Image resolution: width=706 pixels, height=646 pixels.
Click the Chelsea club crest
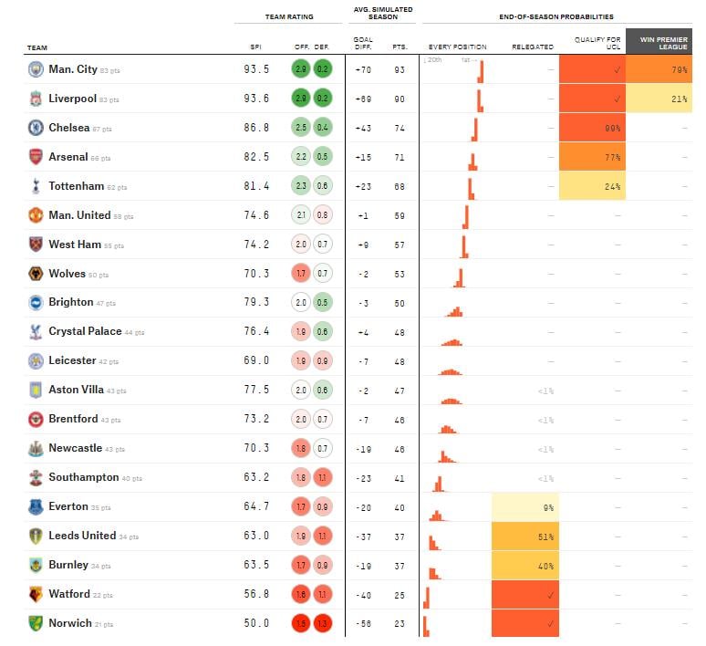[x=36, y=128]
